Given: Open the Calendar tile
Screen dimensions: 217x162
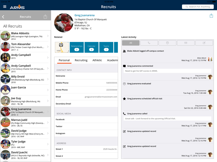Looking at the screenshot, I should (91, 48).
